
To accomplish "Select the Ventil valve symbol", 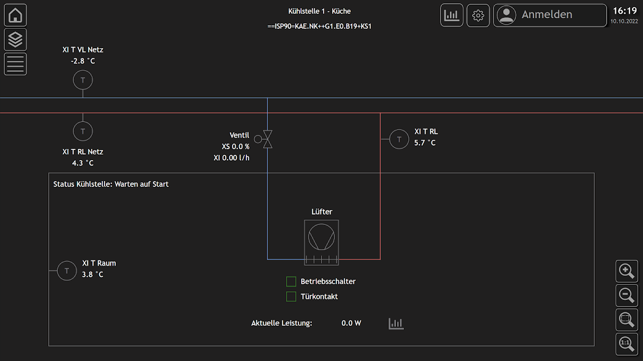I will (268, 139).
